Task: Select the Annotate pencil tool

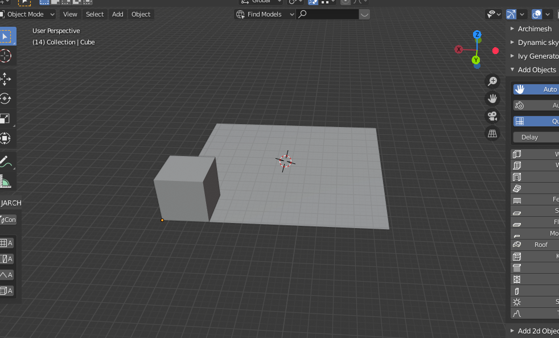Action: pyautogui.click(x=6, y=162)
